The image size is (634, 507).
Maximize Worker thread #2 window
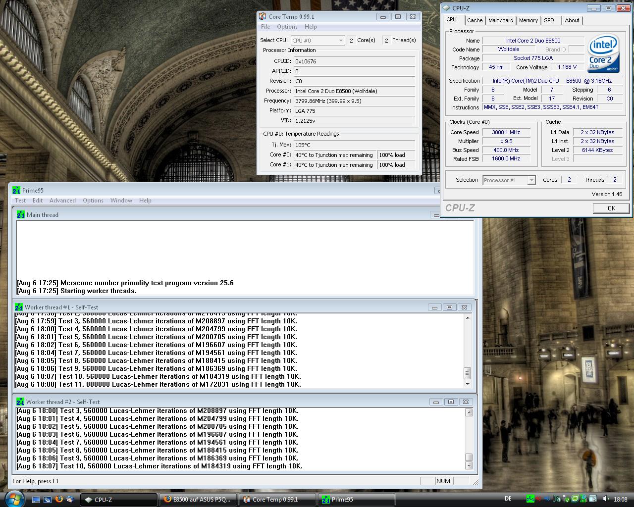[x=451, y=402]
